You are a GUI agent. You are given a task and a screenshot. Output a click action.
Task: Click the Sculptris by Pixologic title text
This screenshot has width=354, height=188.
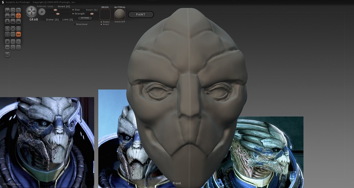18,2
